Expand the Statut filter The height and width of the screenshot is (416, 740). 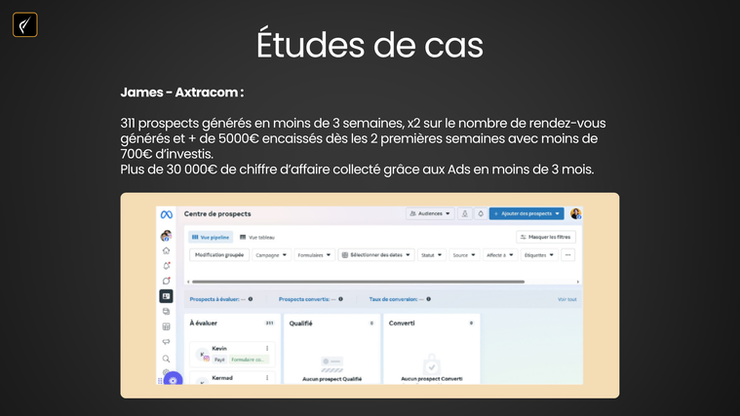point(431,255)
